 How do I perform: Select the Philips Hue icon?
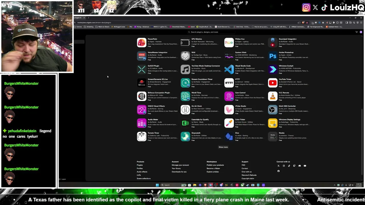(229, 42)
